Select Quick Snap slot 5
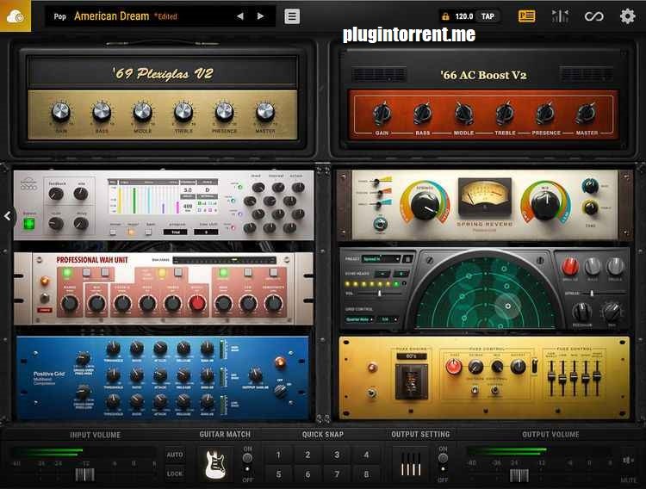The height and width of the screenshot is (489, 646). tap(278, 474)
